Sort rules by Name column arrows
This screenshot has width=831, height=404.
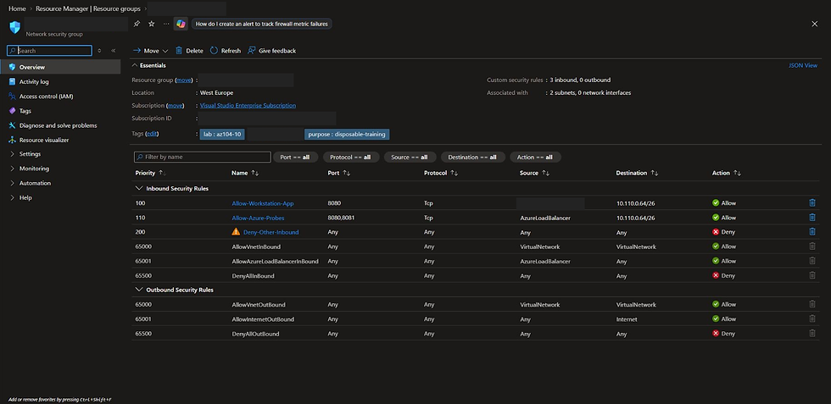[255, 173]
